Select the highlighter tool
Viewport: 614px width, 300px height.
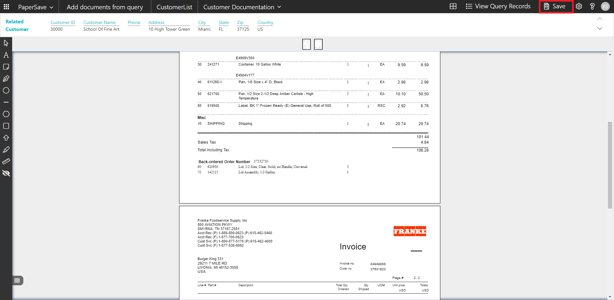tap(6, 150)
